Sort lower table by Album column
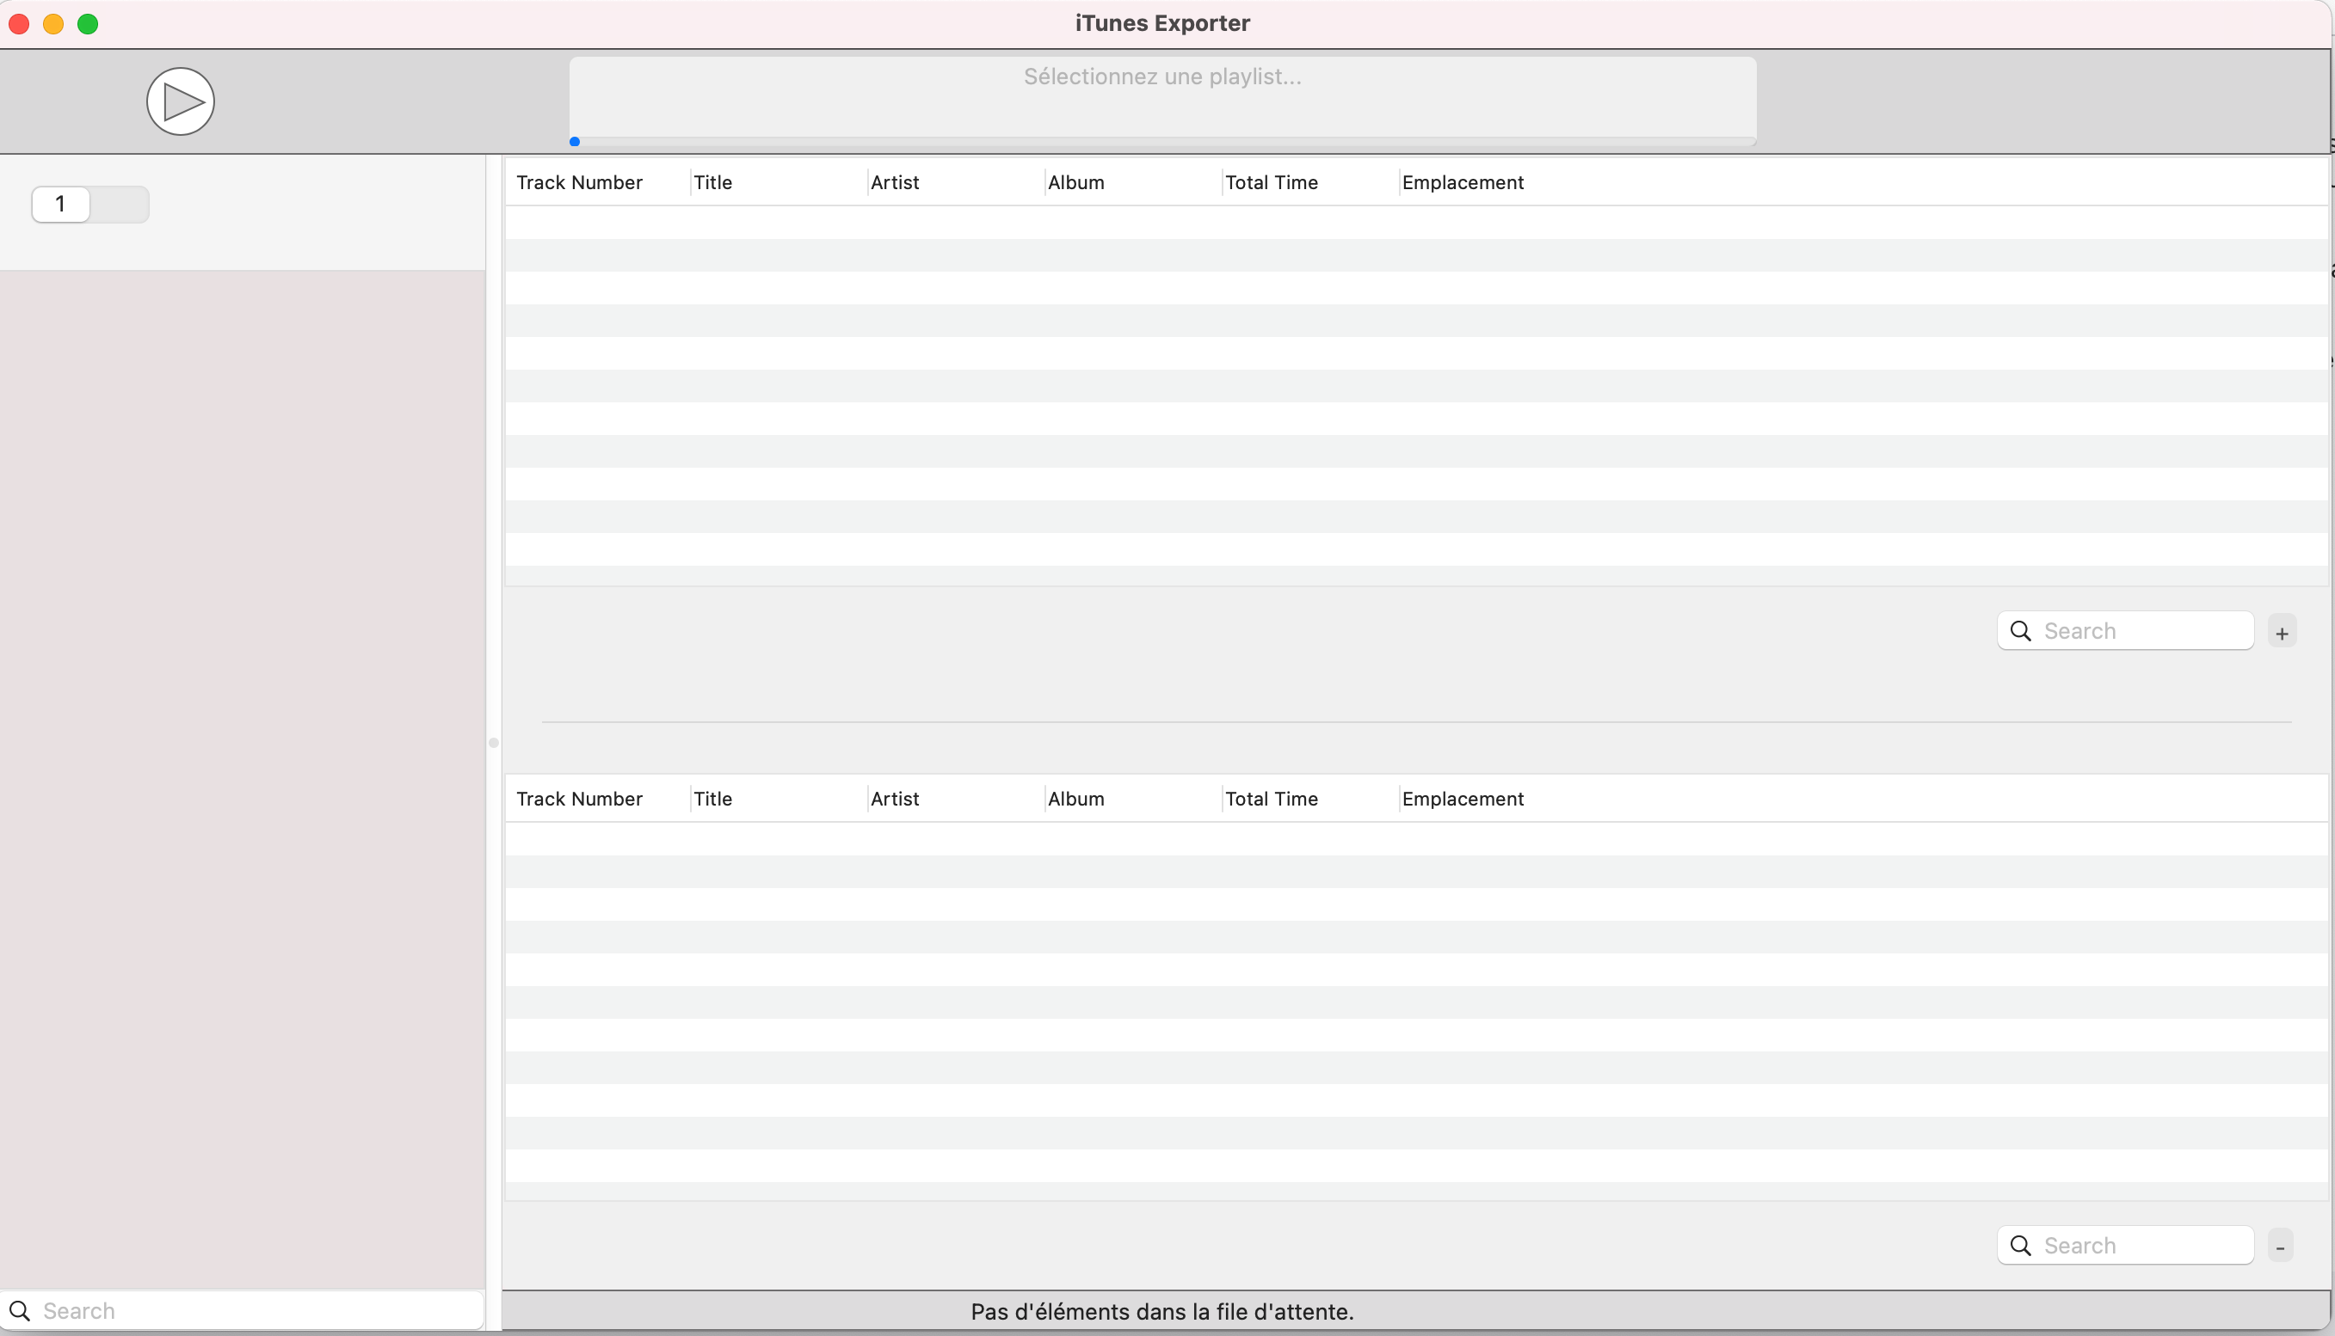 pos(1075,800)
